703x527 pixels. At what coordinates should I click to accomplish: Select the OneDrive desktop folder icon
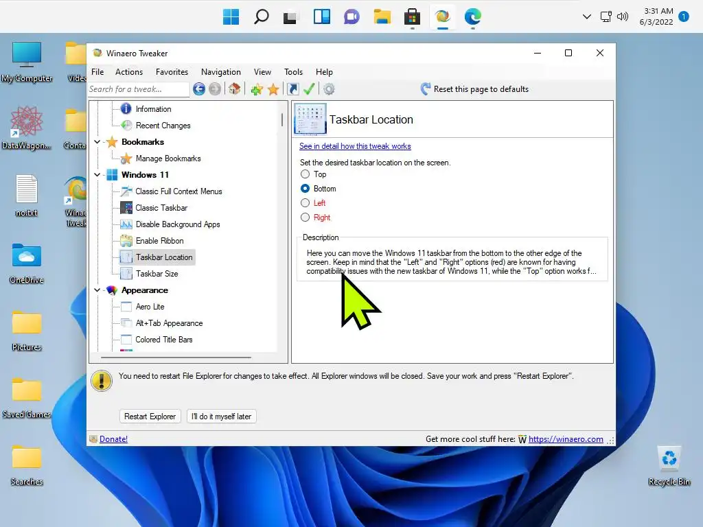click(x=27, y=263)
